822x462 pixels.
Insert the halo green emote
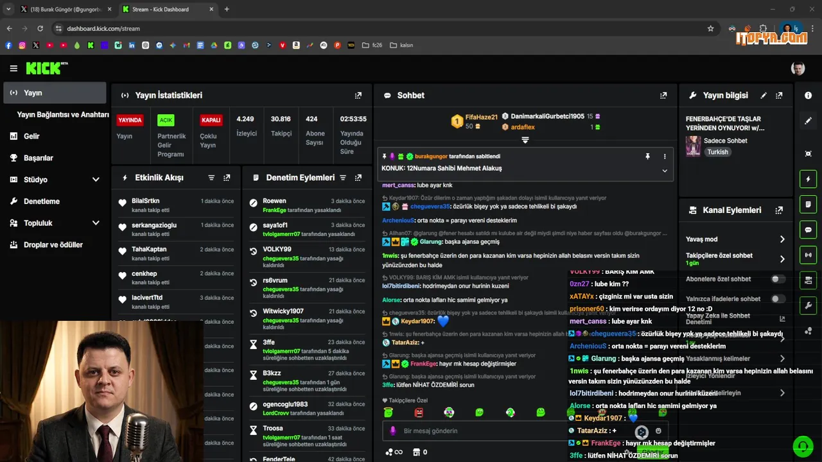coord(388,413)
